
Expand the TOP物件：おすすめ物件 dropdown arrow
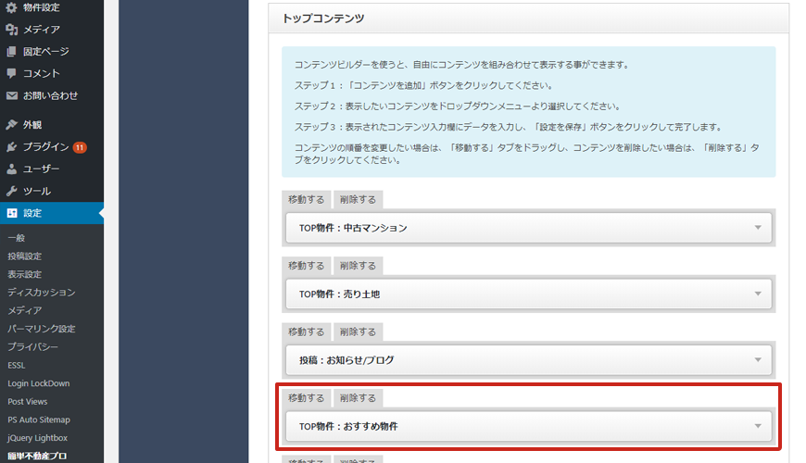click(757, 427)
